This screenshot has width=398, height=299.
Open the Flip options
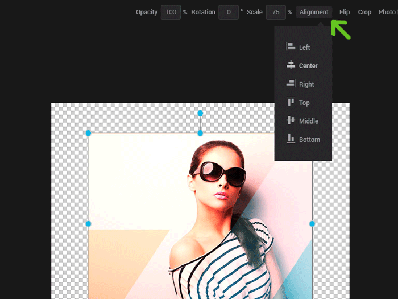pyautogui.click(x=345, y=12)
